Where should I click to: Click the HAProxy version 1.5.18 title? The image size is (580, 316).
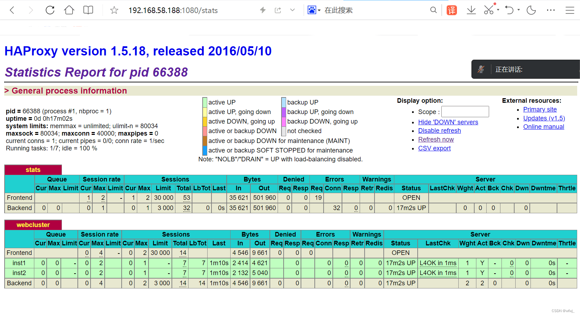[138, 51]
